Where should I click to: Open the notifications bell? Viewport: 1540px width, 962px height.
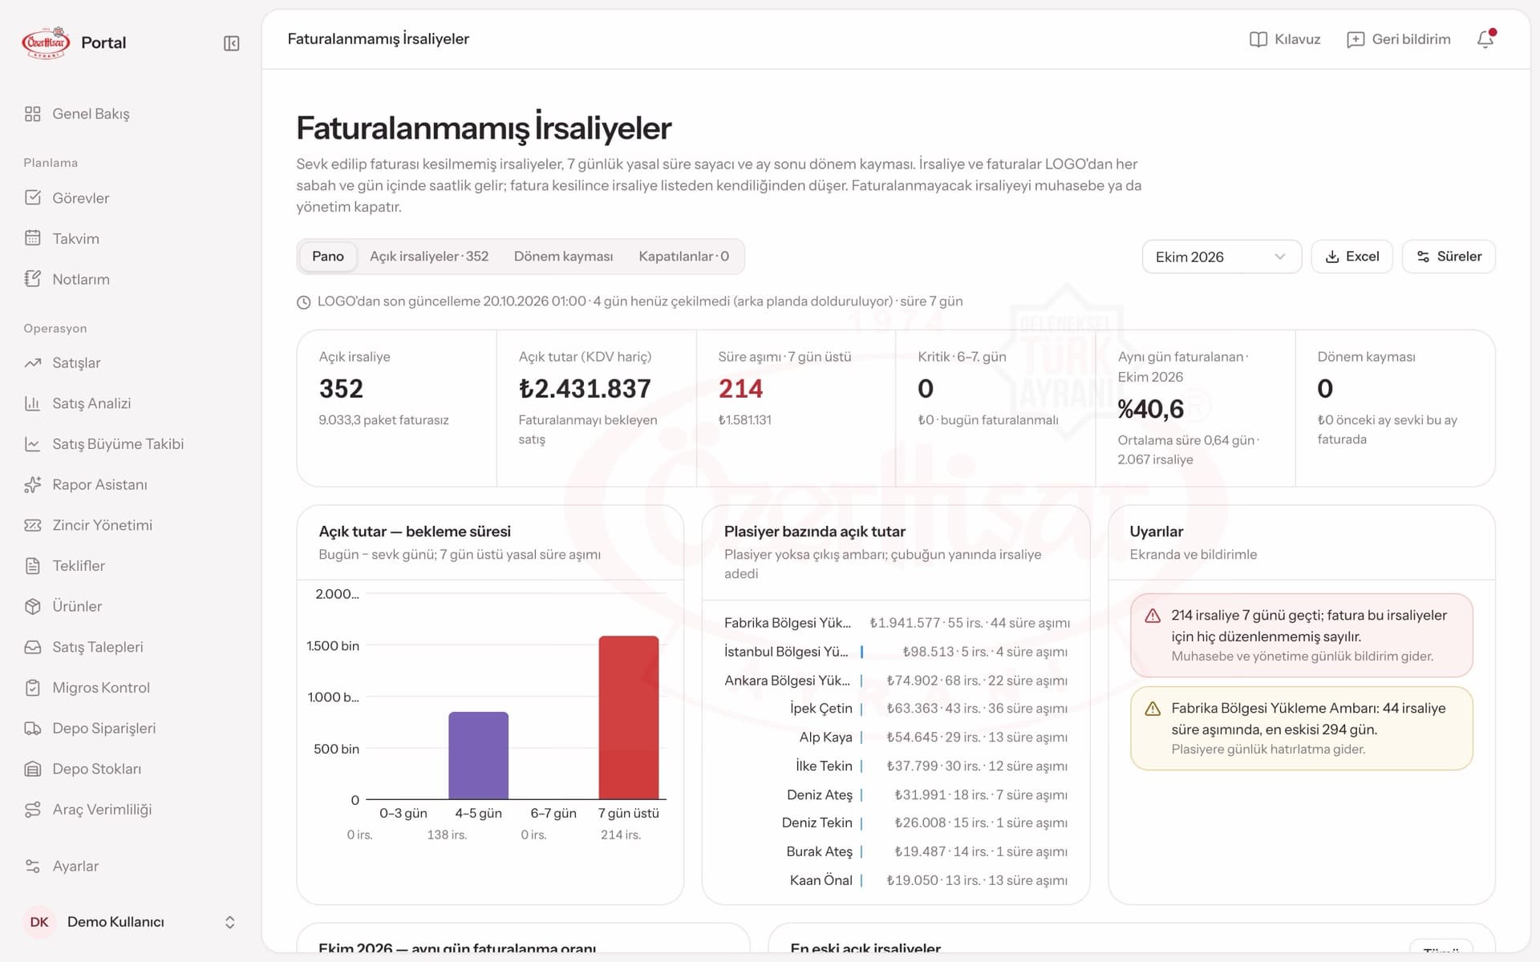pos(1485,39)
